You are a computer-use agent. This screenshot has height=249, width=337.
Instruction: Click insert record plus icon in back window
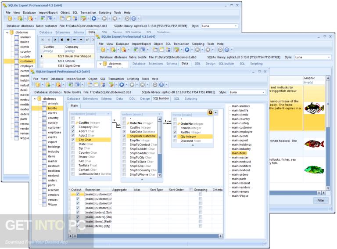coord(68,40)
